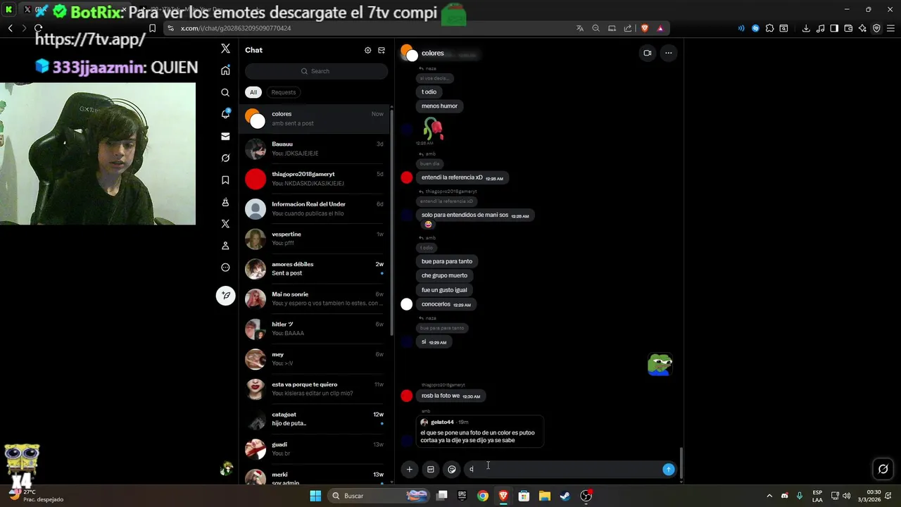Open the browser hamburger menu
The height and width of the screenshot is (507, 901).
point(890,28)
